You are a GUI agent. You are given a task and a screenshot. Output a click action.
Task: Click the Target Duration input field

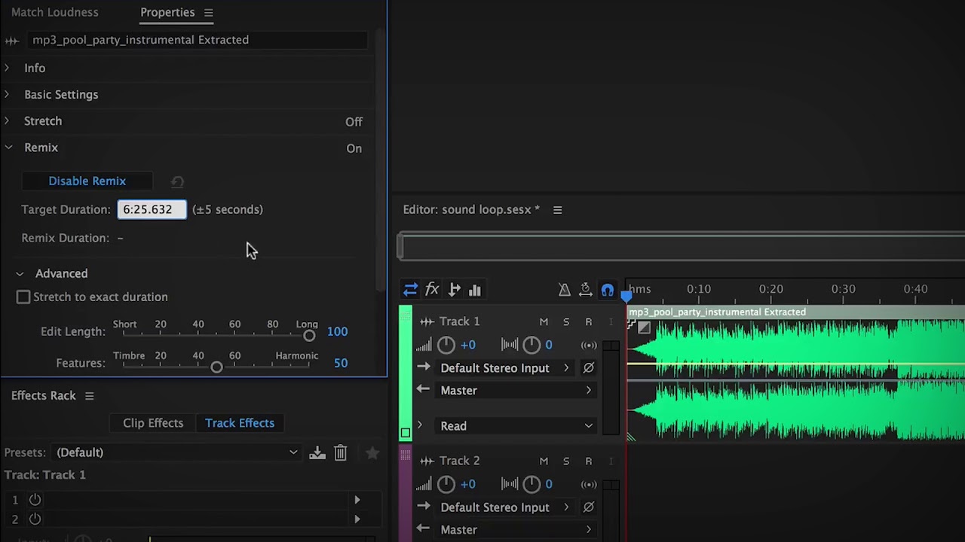152,210
